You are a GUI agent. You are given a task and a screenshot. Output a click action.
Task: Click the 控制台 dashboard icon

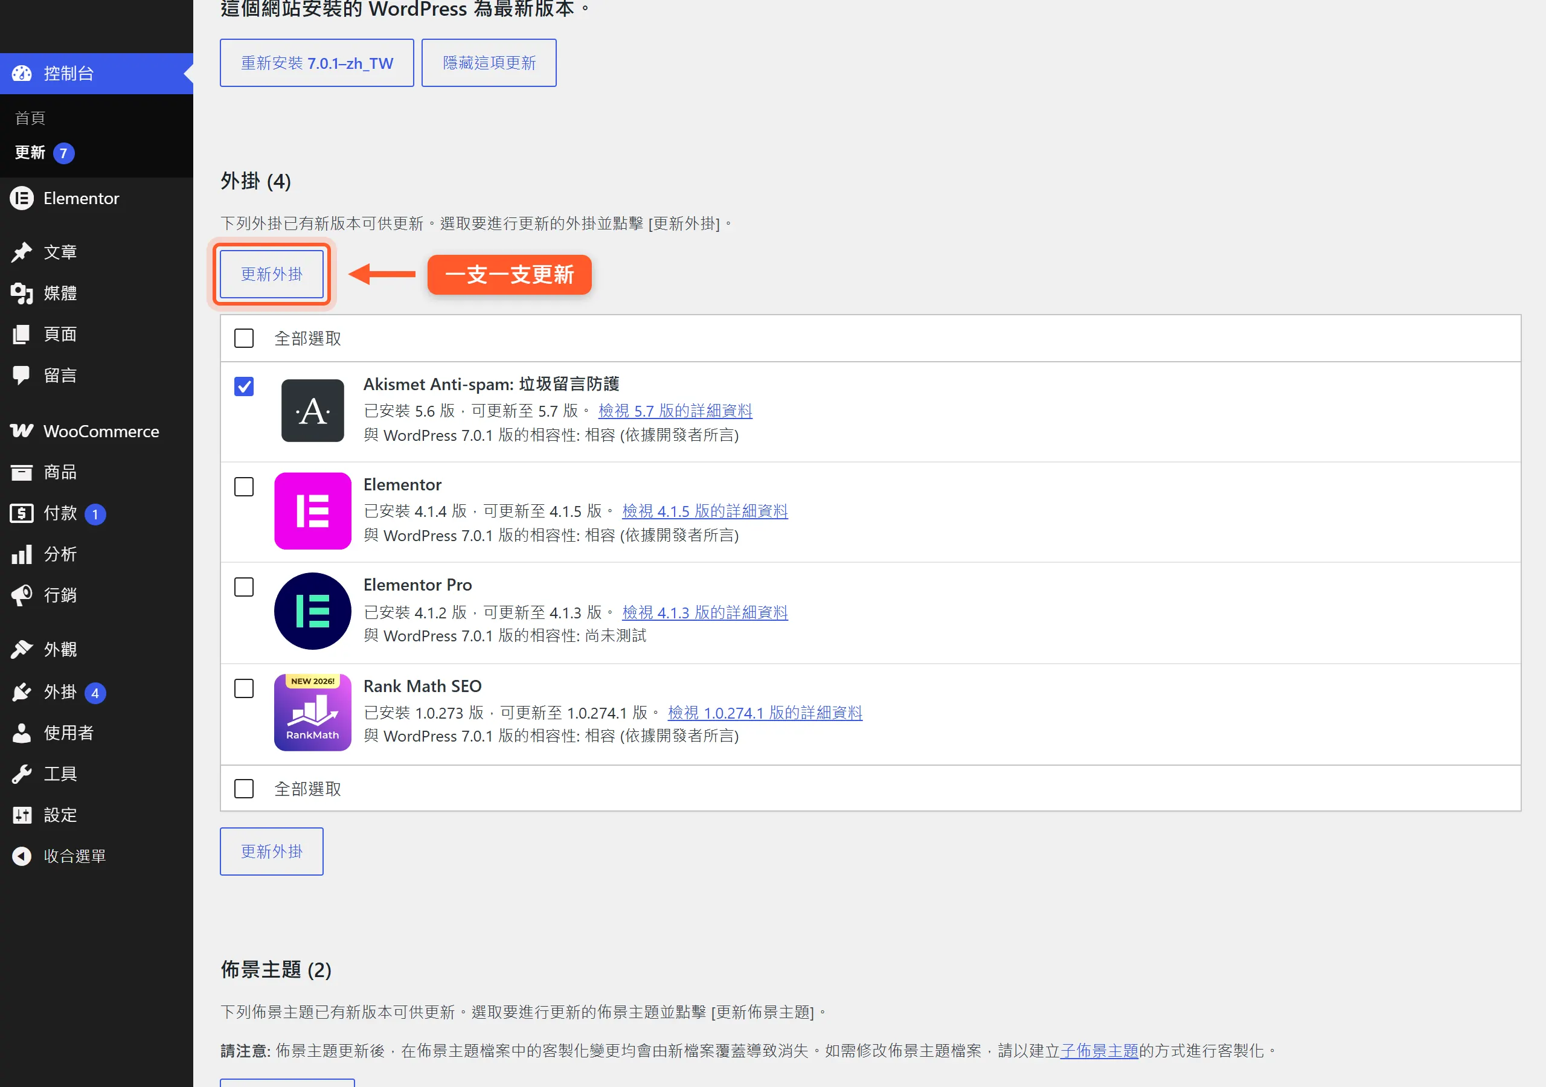click(x=22, y=74)
